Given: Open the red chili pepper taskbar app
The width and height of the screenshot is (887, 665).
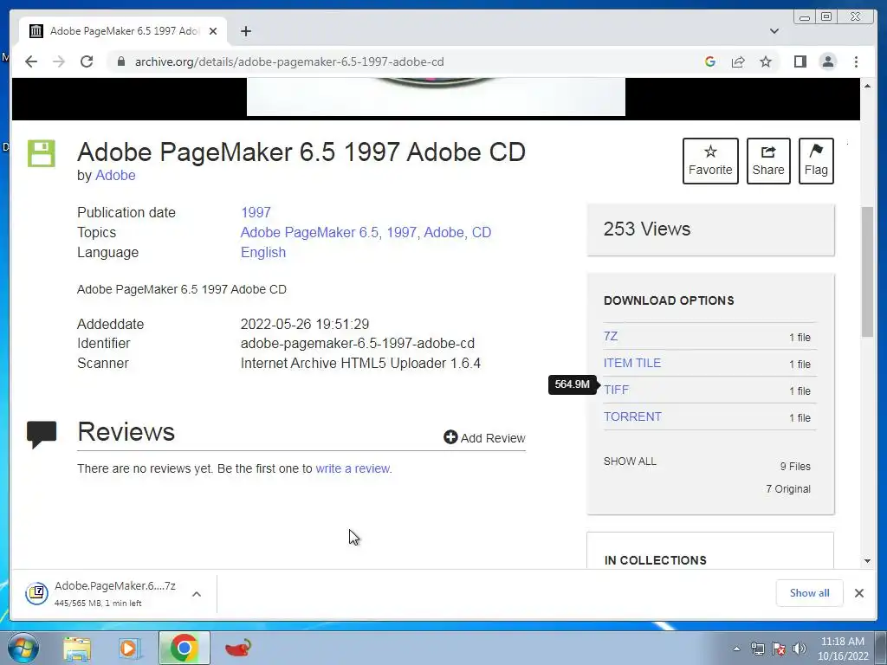Looking at the screenshot, I should [x=238, y=648].
